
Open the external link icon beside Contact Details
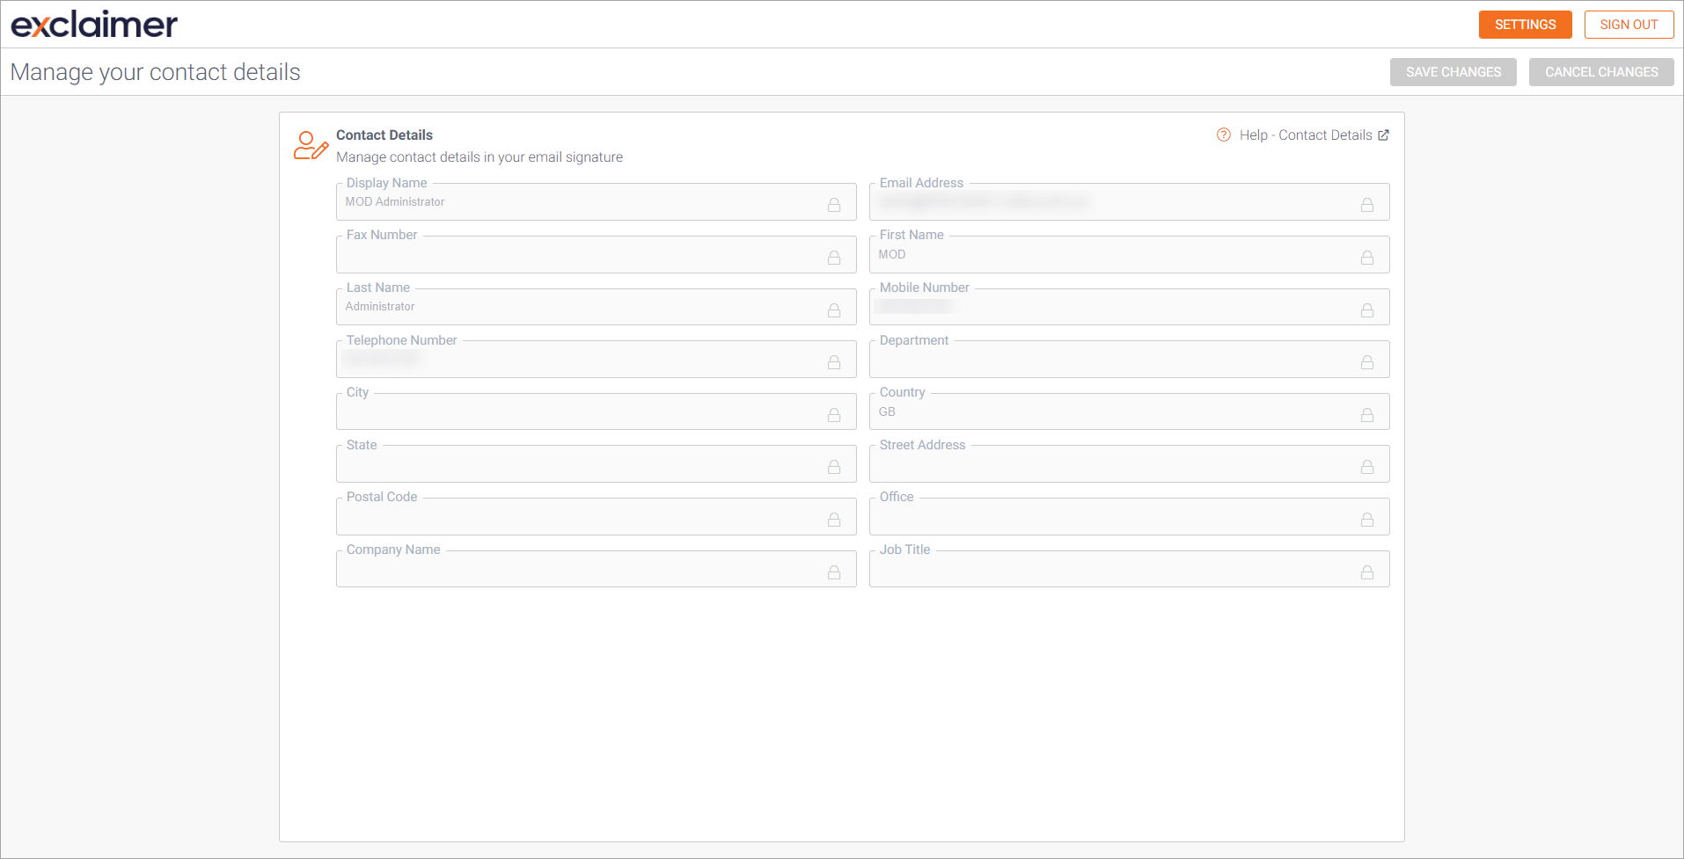pos(1384,135)
